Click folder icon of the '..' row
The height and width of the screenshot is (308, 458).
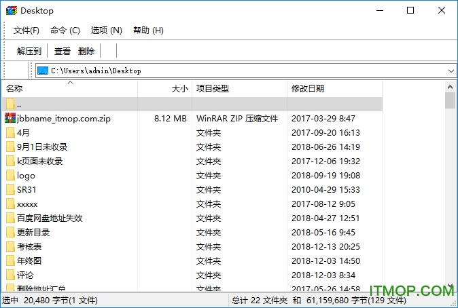click(10, 104)
